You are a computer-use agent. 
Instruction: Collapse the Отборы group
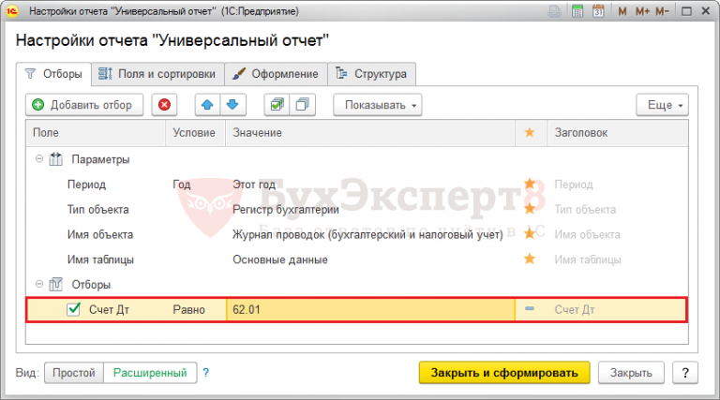coord(39,284)
